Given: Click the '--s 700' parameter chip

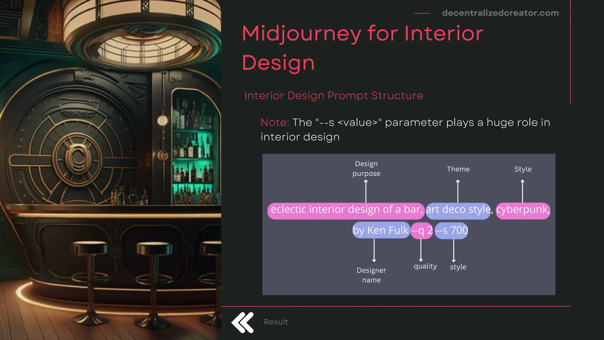Looking at the screenshot, I should point(452,231).
